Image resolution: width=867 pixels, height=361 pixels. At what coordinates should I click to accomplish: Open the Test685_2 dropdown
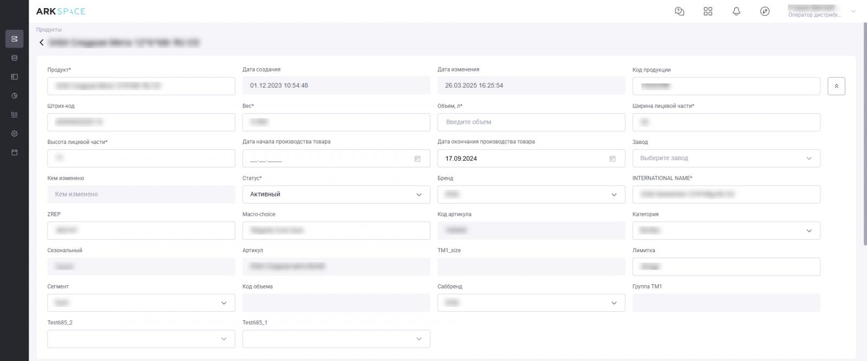[141, 339]
